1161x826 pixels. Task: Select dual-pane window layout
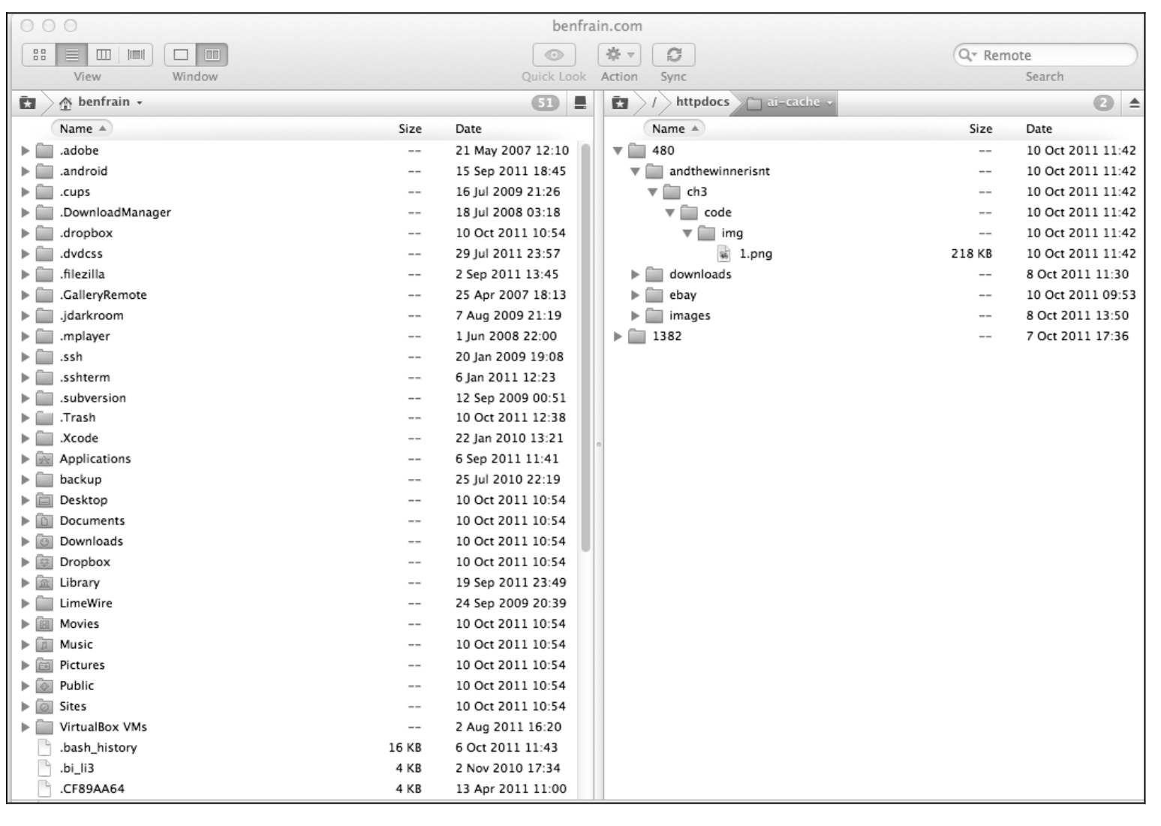pyautogui.click(x=212, y=55)
